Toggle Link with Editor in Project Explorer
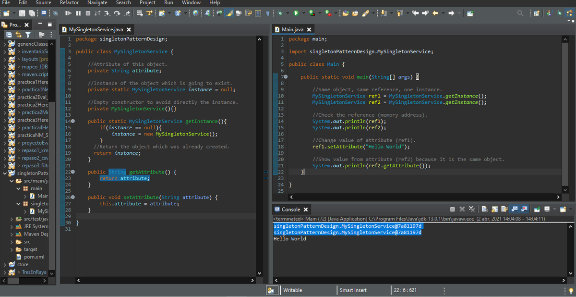 (x=19, y=35)
